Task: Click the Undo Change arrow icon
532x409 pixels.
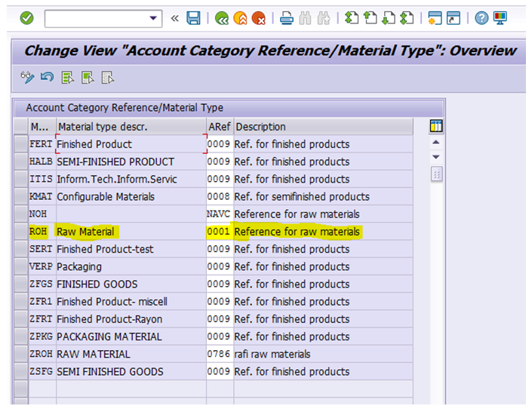Action: pos(47,77)
